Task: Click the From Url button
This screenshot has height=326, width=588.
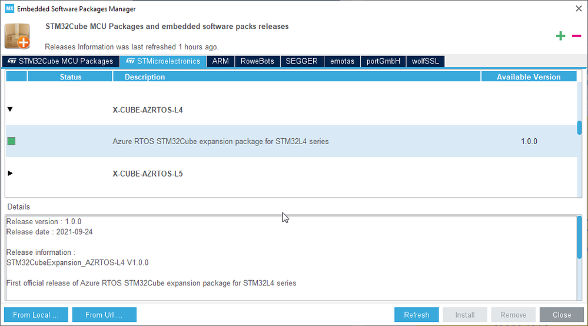Action: click(x=104, y=315)
